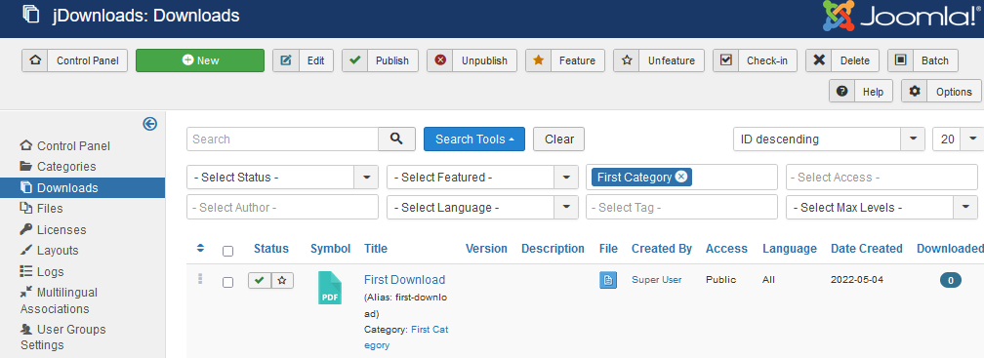Focus the Search text field
Screen dimensions: 984x358
[x=282, y=139]
